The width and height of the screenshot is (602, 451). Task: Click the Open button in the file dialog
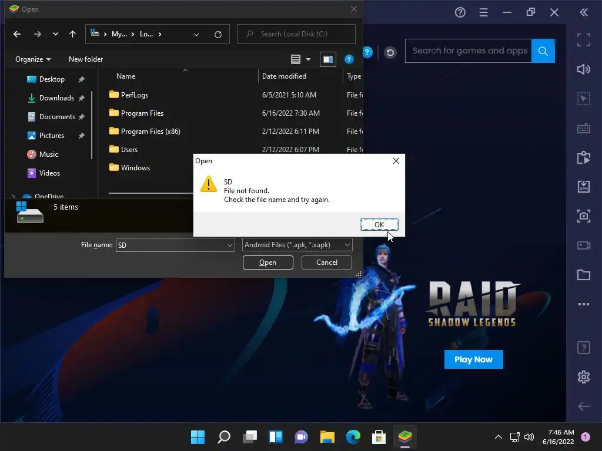(268, 262)
